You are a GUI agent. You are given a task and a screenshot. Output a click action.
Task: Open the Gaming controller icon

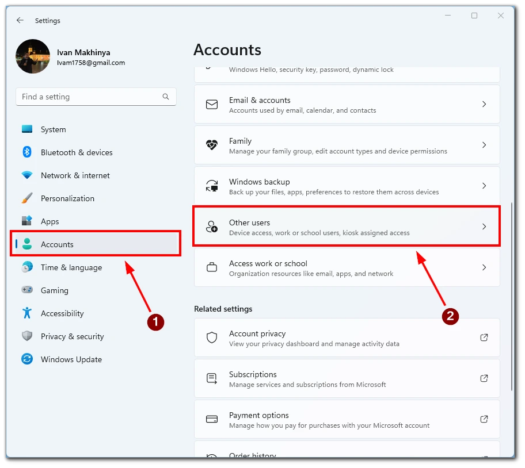tap(27, 290)
